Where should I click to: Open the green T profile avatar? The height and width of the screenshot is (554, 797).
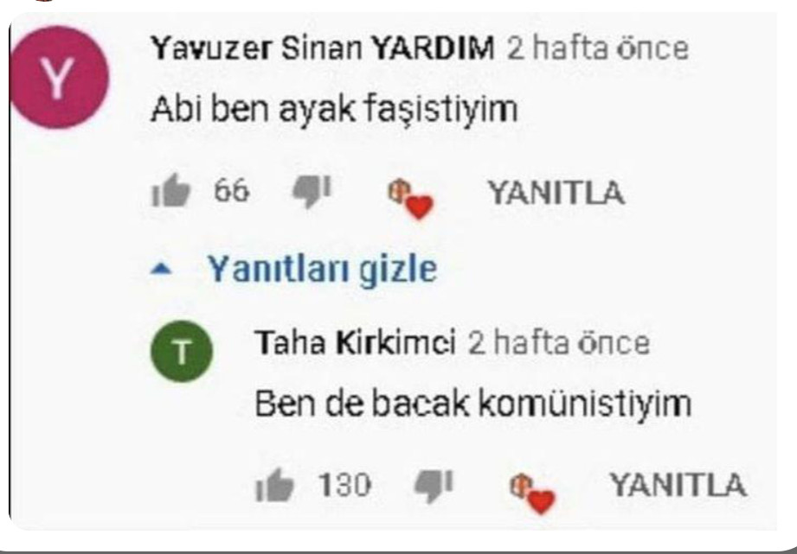click(182, 352)
